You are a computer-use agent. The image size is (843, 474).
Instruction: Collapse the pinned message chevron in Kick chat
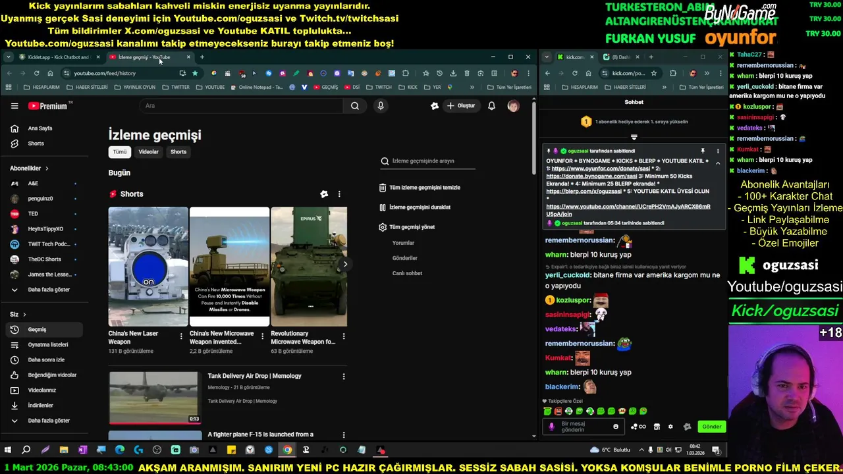tap(718, 163)
